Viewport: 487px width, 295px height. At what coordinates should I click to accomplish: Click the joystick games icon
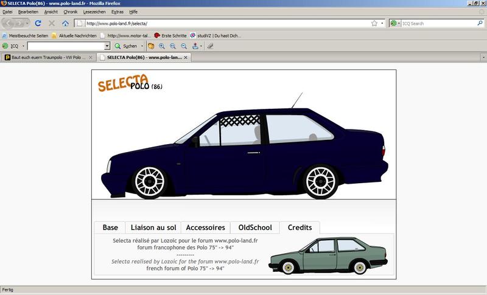coord(195,46)
